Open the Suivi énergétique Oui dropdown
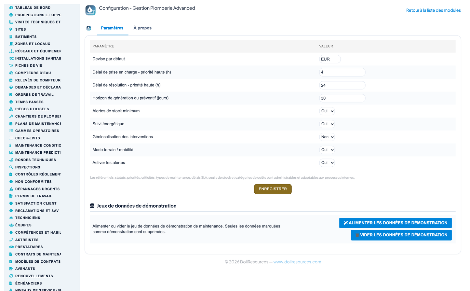 [327, 124]
